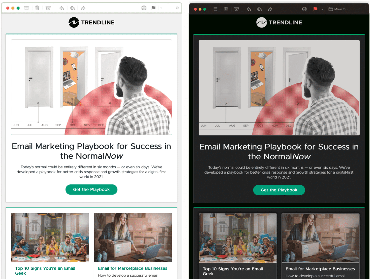
Task: Forward the email from the dark window
Action: pyautogui.click(x=270, y=9)
